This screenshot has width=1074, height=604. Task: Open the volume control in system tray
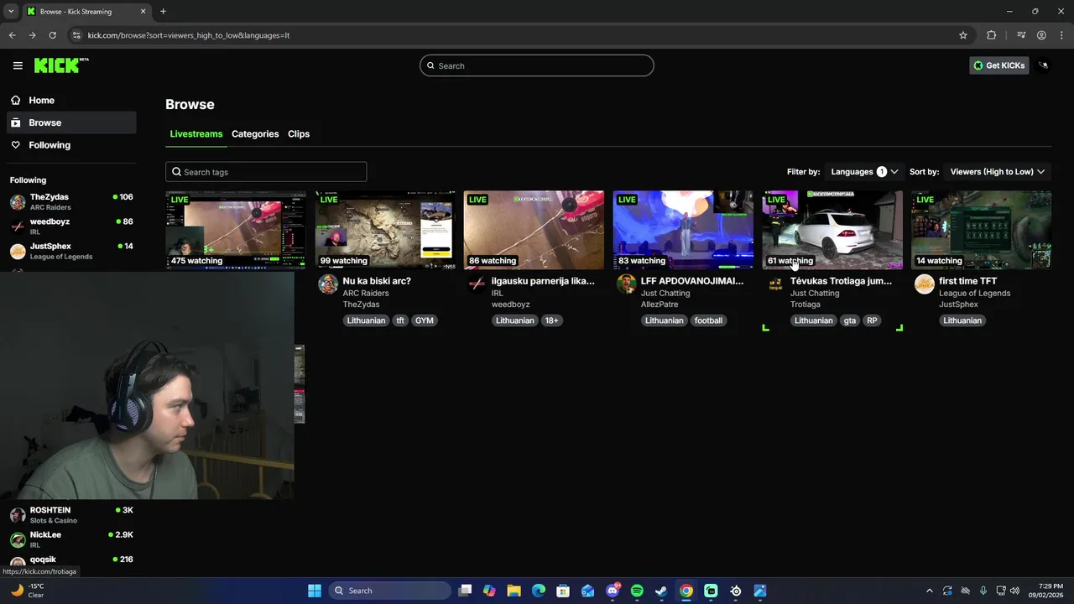1014,591
